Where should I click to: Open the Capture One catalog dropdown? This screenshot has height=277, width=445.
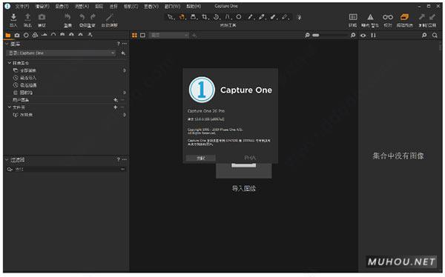click(x=61, y=53)
